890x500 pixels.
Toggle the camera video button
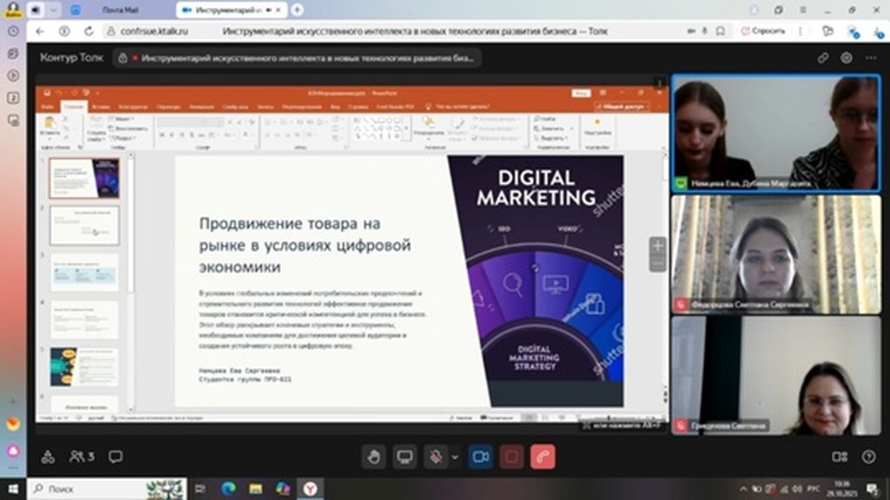480,457
